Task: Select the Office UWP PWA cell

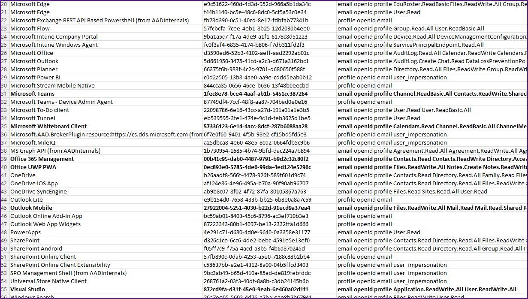Action: point(106,167)
